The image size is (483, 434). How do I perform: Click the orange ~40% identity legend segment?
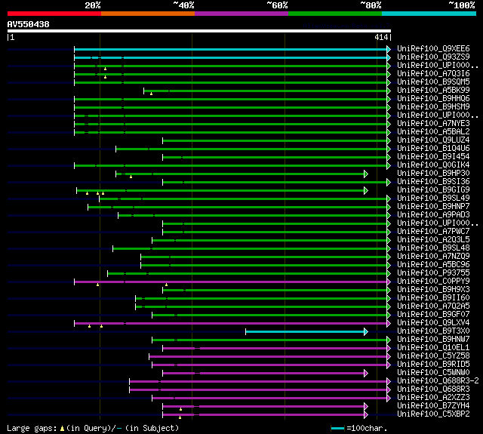click(x=148, y=14)
